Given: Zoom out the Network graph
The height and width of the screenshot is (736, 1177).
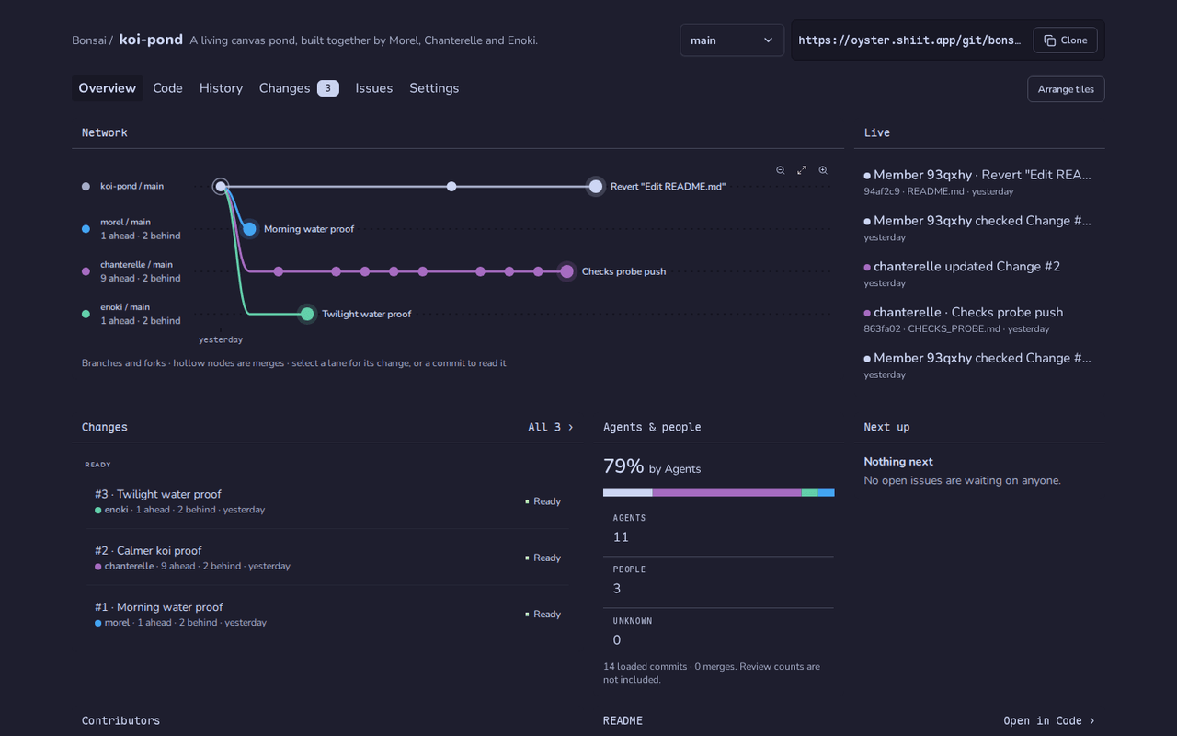Looking at the screenshot, I should pos(781,170).
